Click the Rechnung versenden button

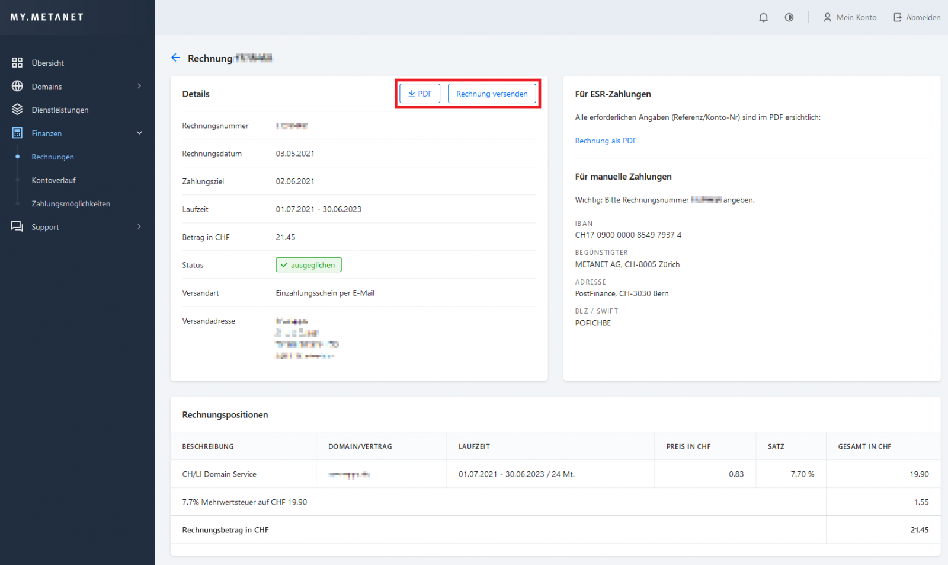pos(492,94)
